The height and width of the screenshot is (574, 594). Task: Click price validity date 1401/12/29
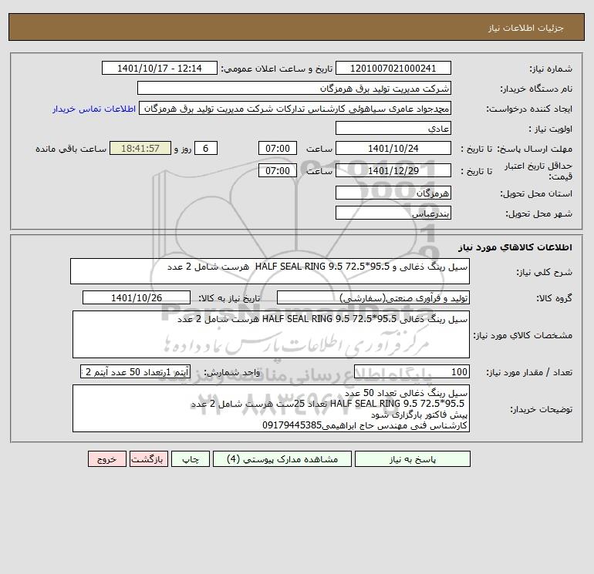tap(393, 170)
